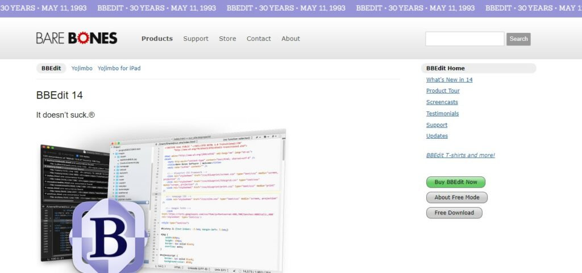Open BBEdit T-shirts and more link
This screenshot has height=273, width=582.
tap(460, 155)
